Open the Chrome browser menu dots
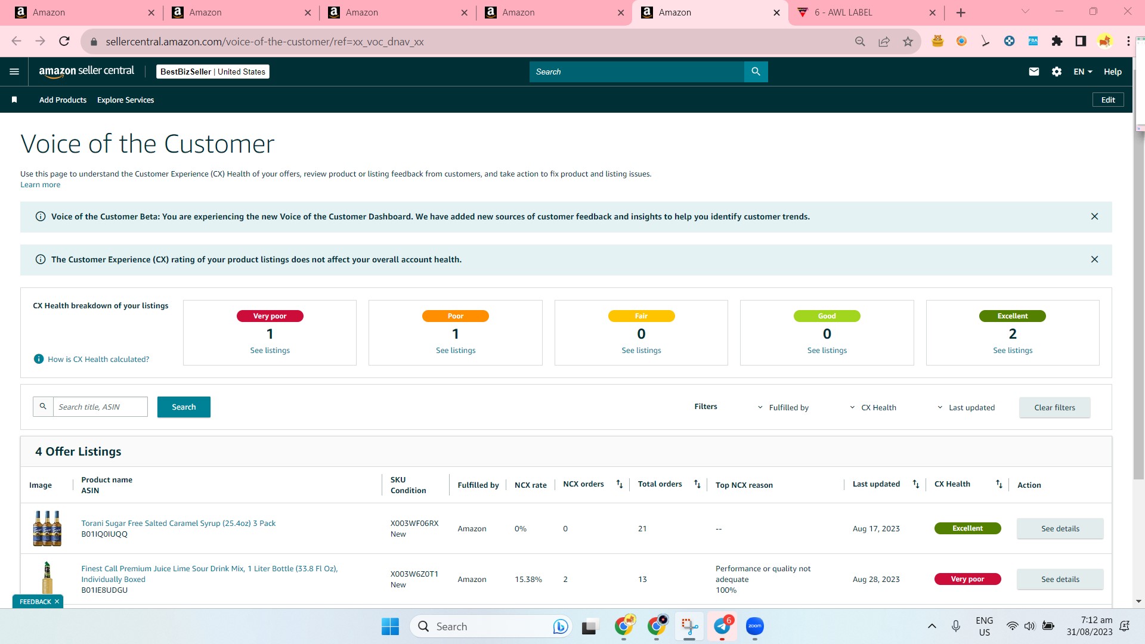 click(x=1128, y=41)
